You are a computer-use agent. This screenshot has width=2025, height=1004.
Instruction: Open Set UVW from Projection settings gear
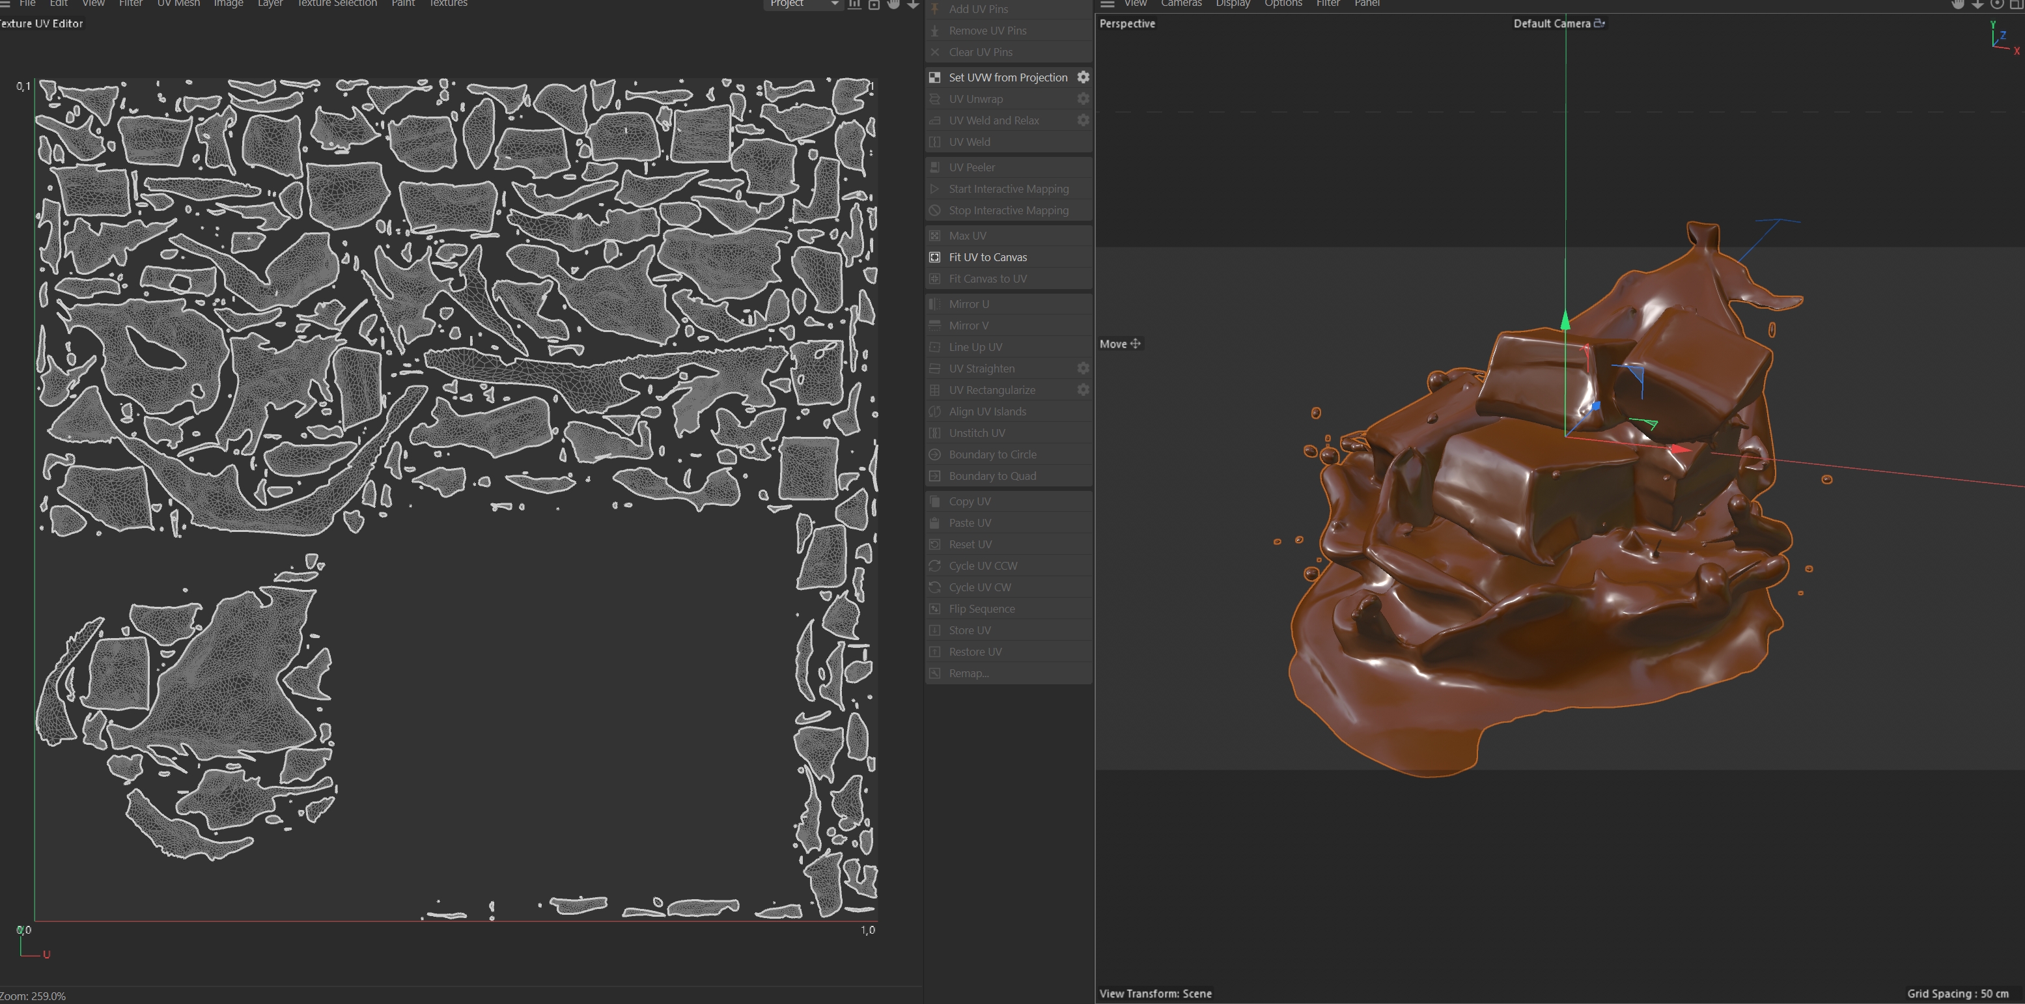(1082, 77)
